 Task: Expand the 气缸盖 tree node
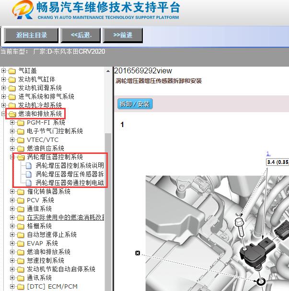(x=3, y=70)
